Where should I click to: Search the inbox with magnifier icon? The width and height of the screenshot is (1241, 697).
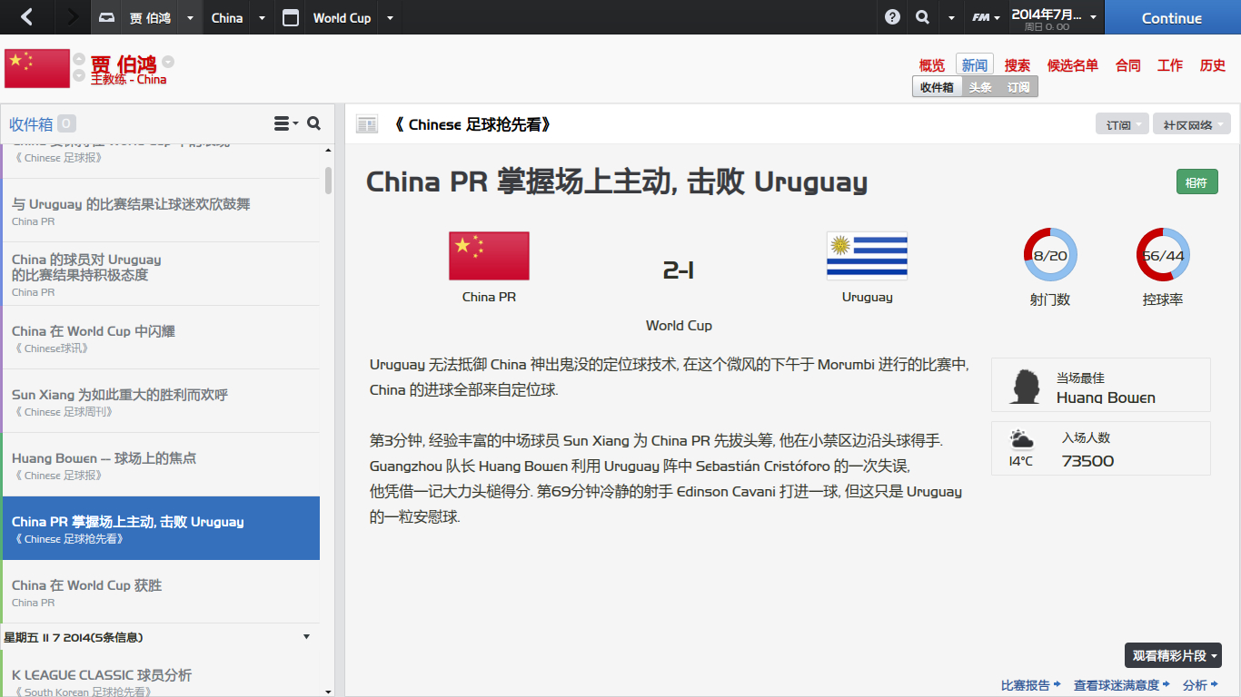click(314, 123)
